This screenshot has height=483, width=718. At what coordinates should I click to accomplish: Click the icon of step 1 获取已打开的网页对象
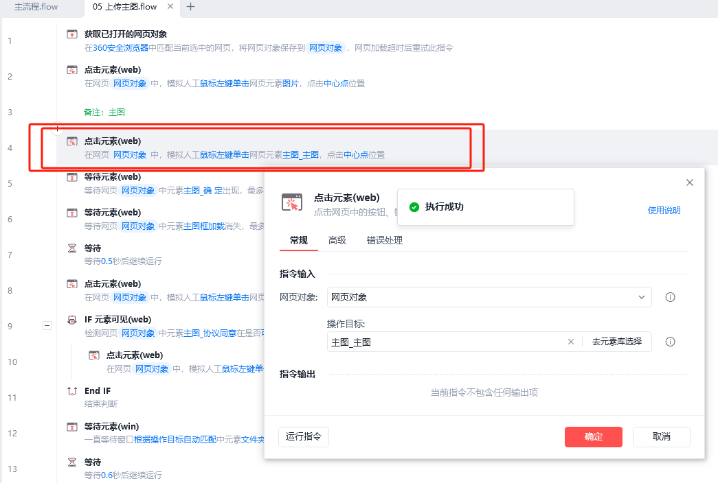(x=72, y=34)
